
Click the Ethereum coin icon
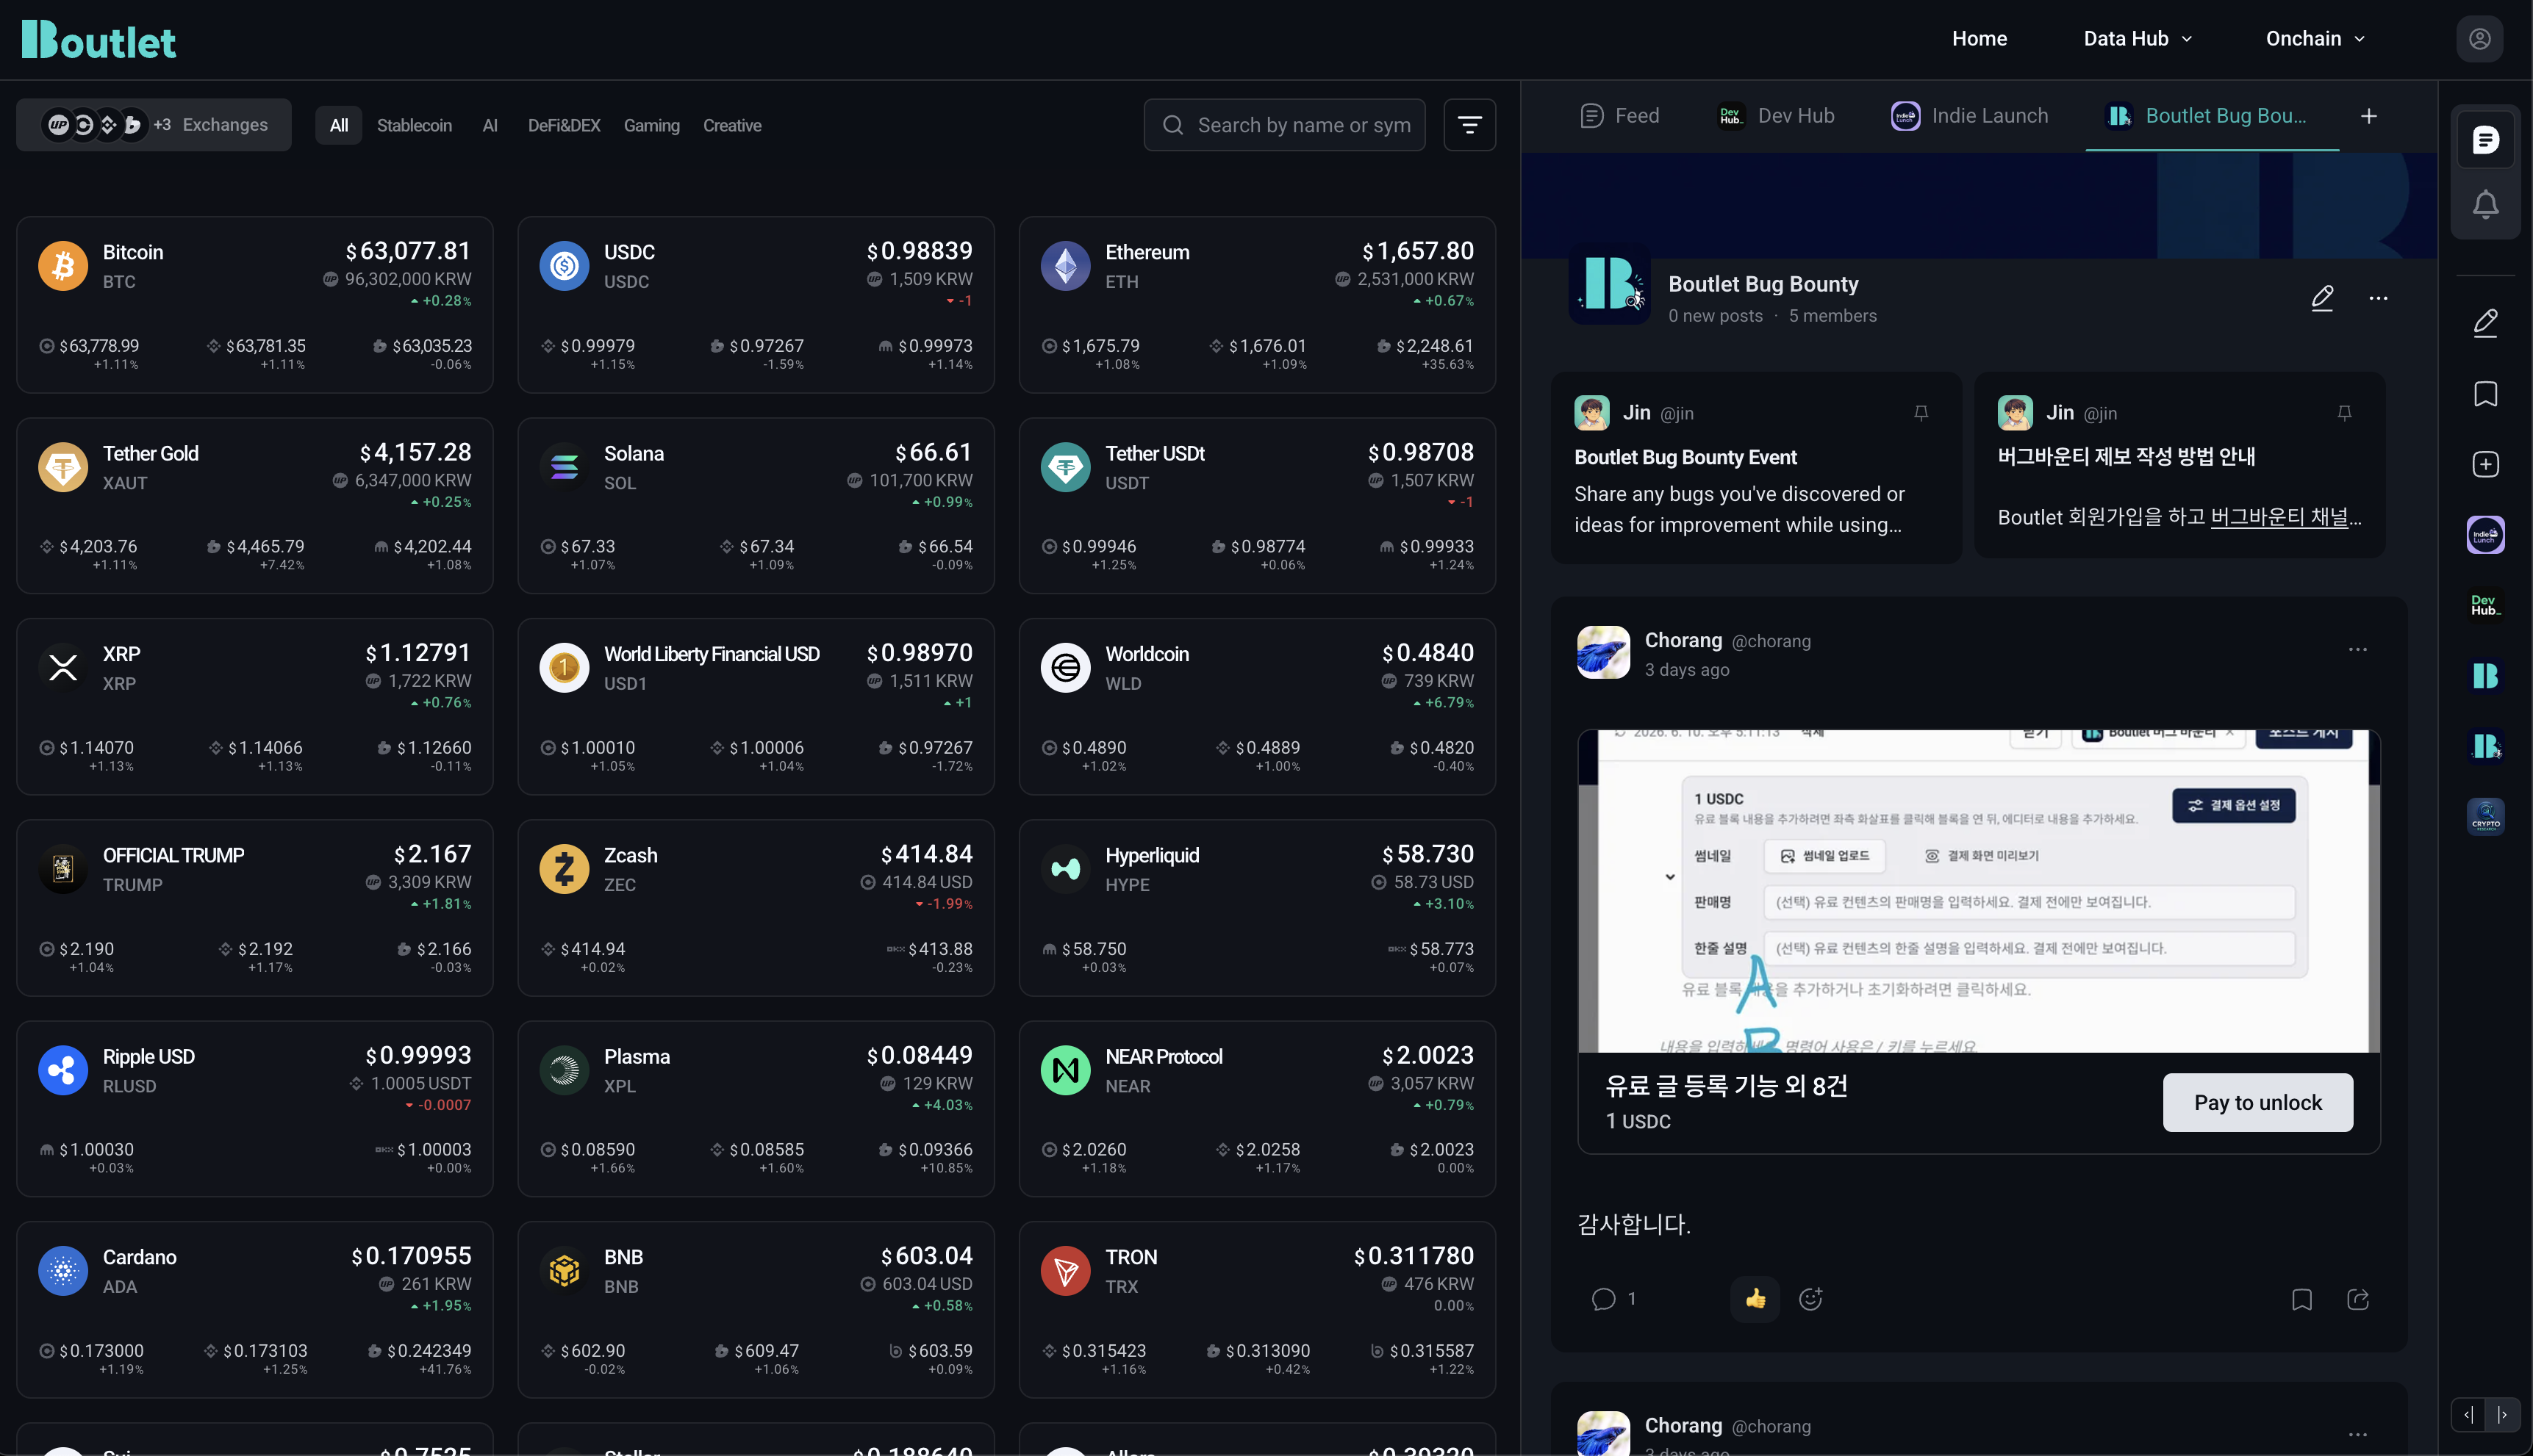[1065, 266]
